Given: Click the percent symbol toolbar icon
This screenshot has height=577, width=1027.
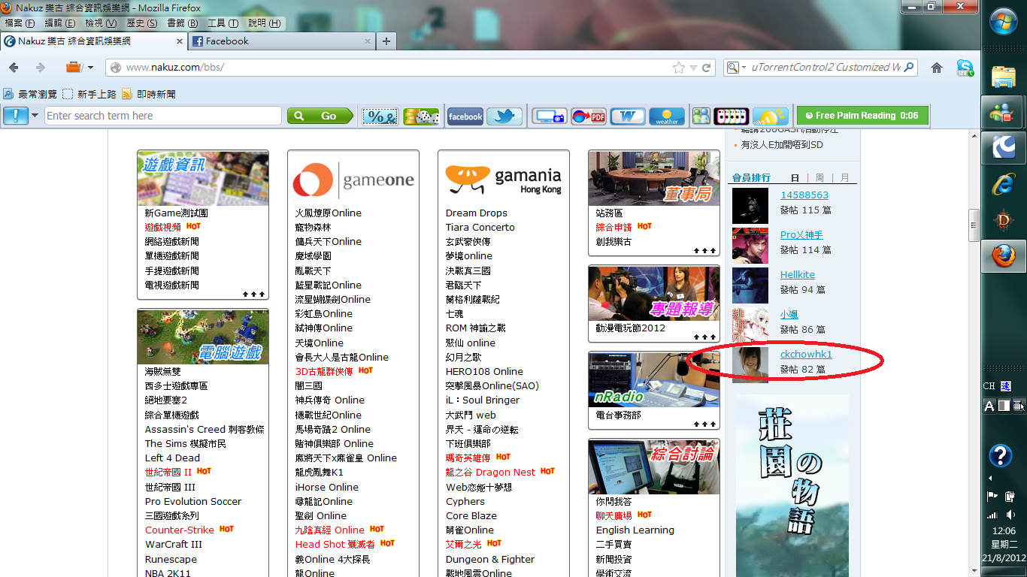Looking at the screenshot, I should click(x=381, y=116).
